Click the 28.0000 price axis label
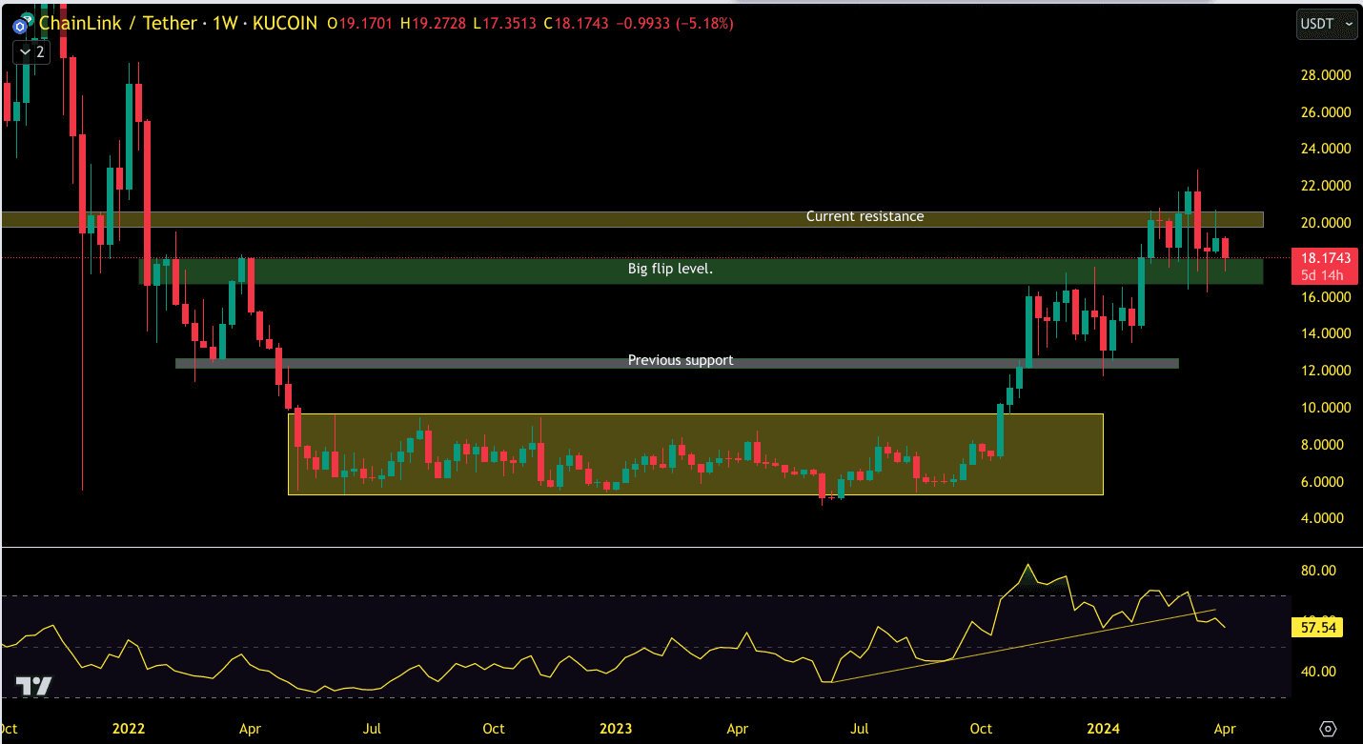Viewport: 1363px width, 744px height. click(1325, 74)
